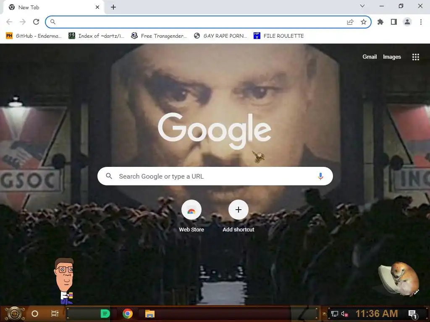The height and width of the screenshot is (322, 430).
Task: Open the profile avatar icon
Action: 407,22
